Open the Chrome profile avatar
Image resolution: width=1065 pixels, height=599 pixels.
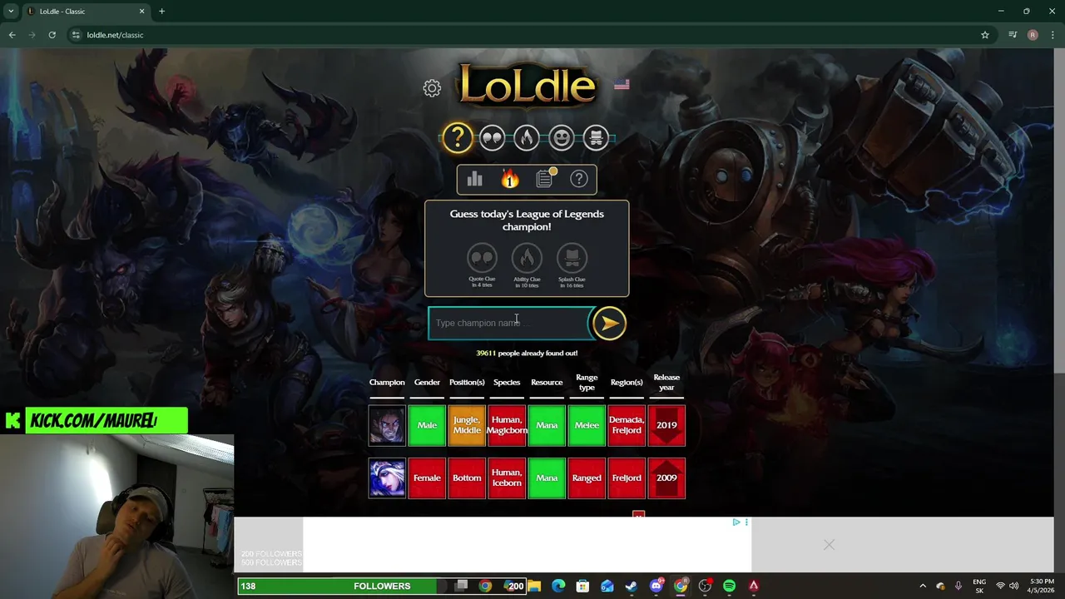point(1033,35)
